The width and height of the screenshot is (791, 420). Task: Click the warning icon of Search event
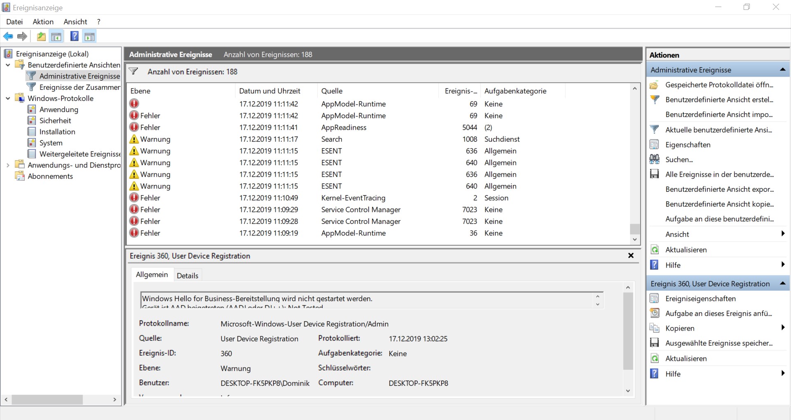(134, 139)
